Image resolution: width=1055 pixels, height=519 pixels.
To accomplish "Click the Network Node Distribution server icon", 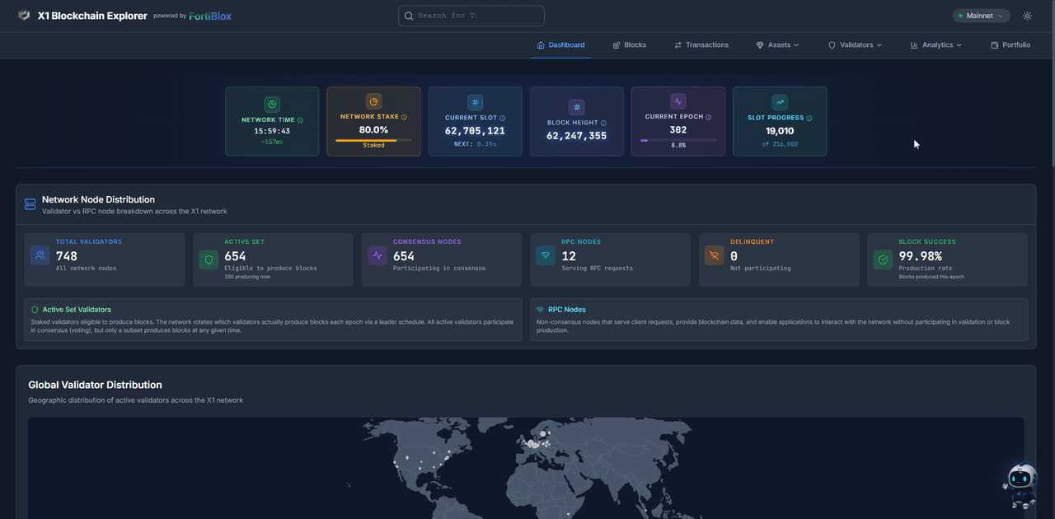I will 30,204.
